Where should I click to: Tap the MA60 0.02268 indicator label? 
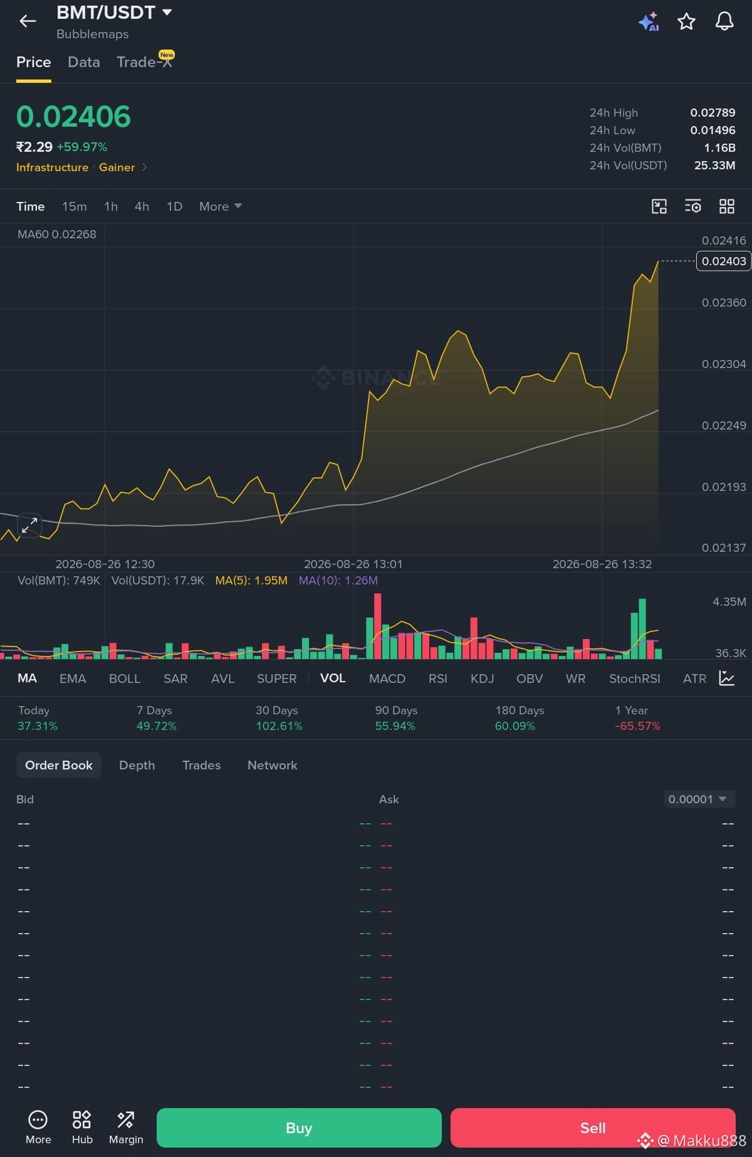(x=57, y=235)
